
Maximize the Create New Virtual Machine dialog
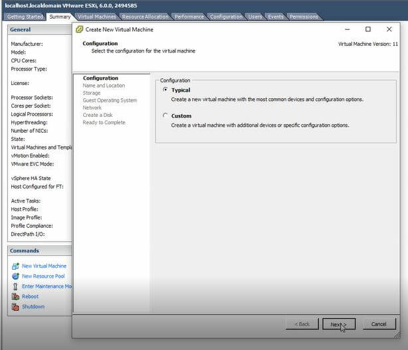click(368, 29)
